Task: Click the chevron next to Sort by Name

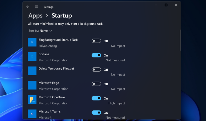Action: [51, 31]
